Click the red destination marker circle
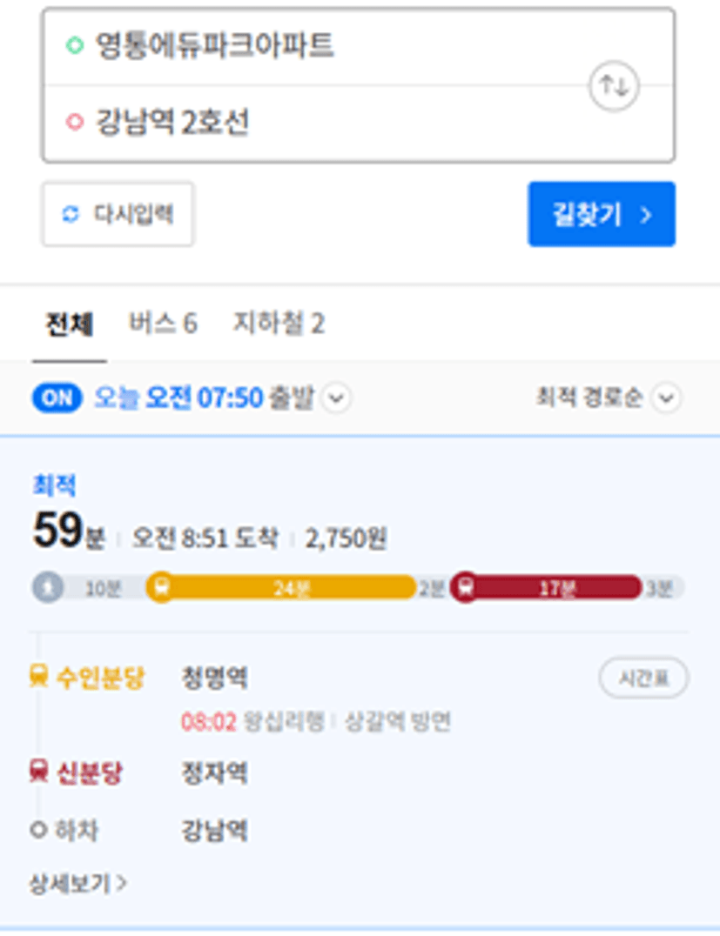The width and height of the screenshot is (720, 936). tap(75, 122)
